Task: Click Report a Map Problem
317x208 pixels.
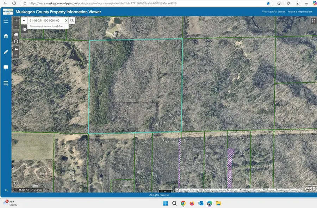Action: (300, 11)
